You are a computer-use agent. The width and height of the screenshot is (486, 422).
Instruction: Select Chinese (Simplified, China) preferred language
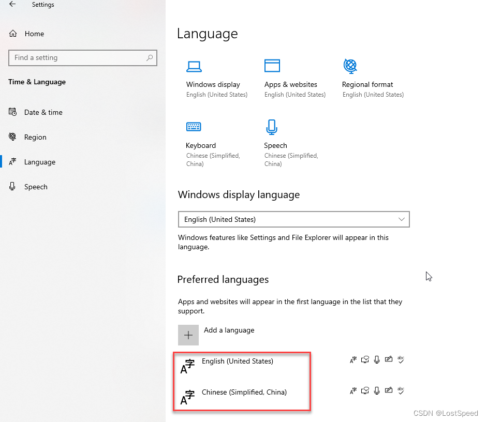[x=244, y=393]
